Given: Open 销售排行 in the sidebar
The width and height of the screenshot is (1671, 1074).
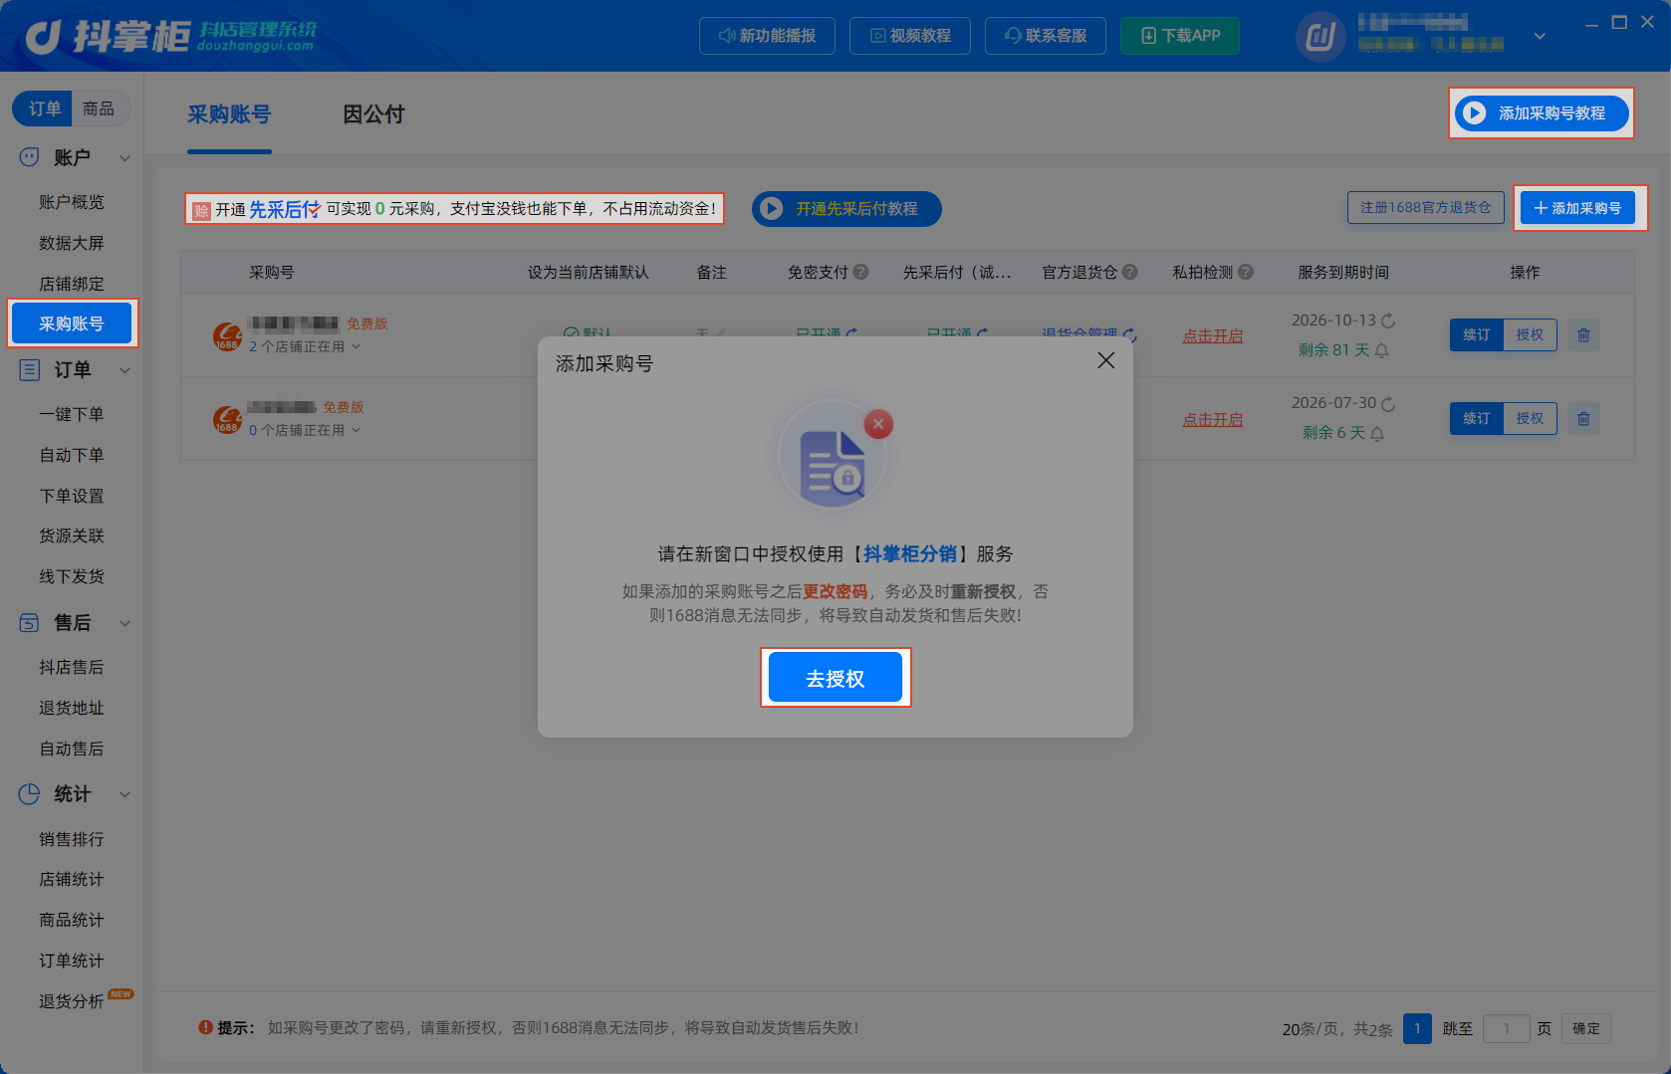Looking at the screenshot, I should pos(72,839).
